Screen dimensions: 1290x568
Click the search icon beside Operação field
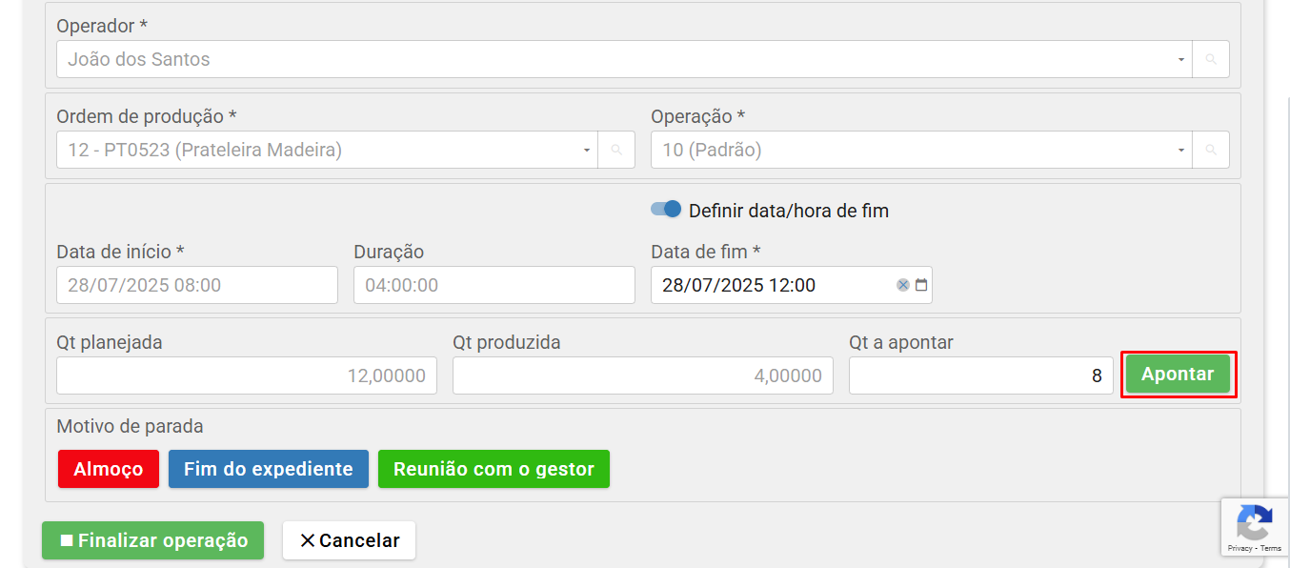[x=1211, y=150]
